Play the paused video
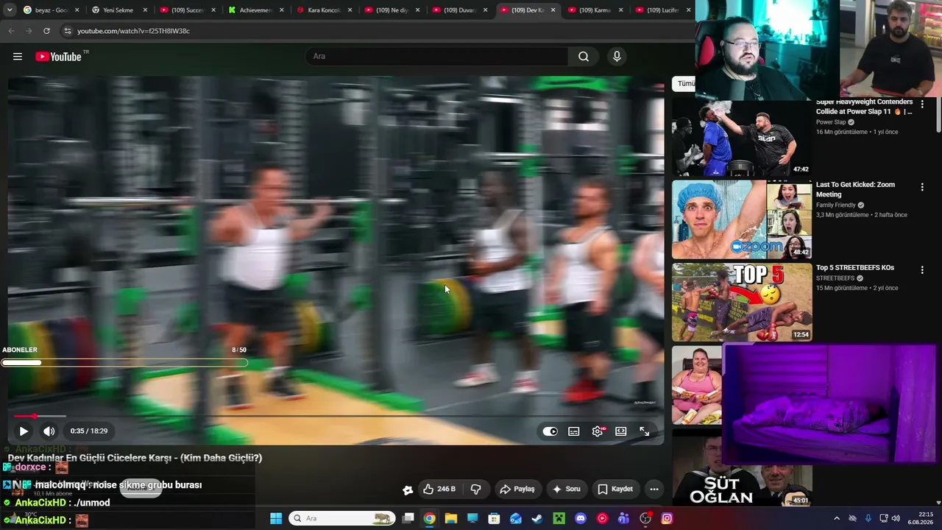This screenshot has height=530, width=942. [24, 431]
